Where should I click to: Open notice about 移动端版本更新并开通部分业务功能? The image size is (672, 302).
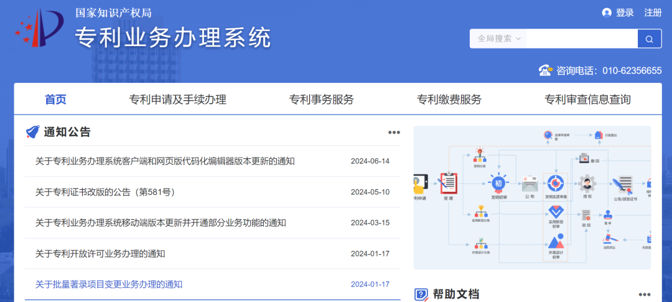click(x=161, y=223)
